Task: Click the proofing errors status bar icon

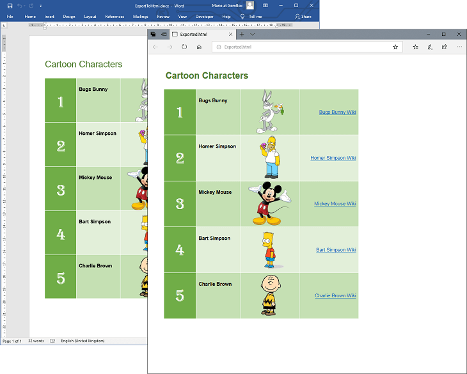Action: click(x=52, y=341)
